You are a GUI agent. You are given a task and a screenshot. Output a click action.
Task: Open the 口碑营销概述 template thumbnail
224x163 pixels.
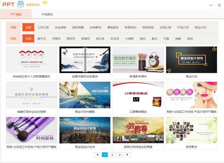click(x=138, y=95)
